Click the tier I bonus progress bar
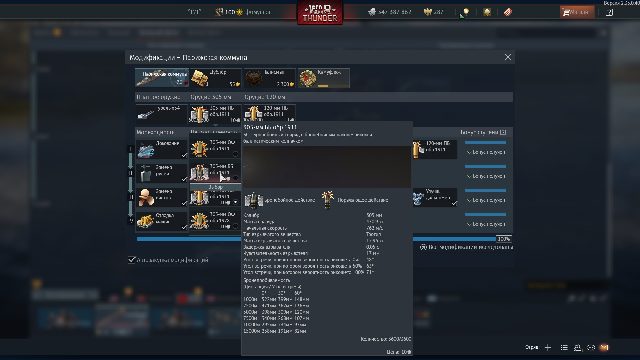The height and width of the screenshot is (360, 640). (x=486, y=143)
